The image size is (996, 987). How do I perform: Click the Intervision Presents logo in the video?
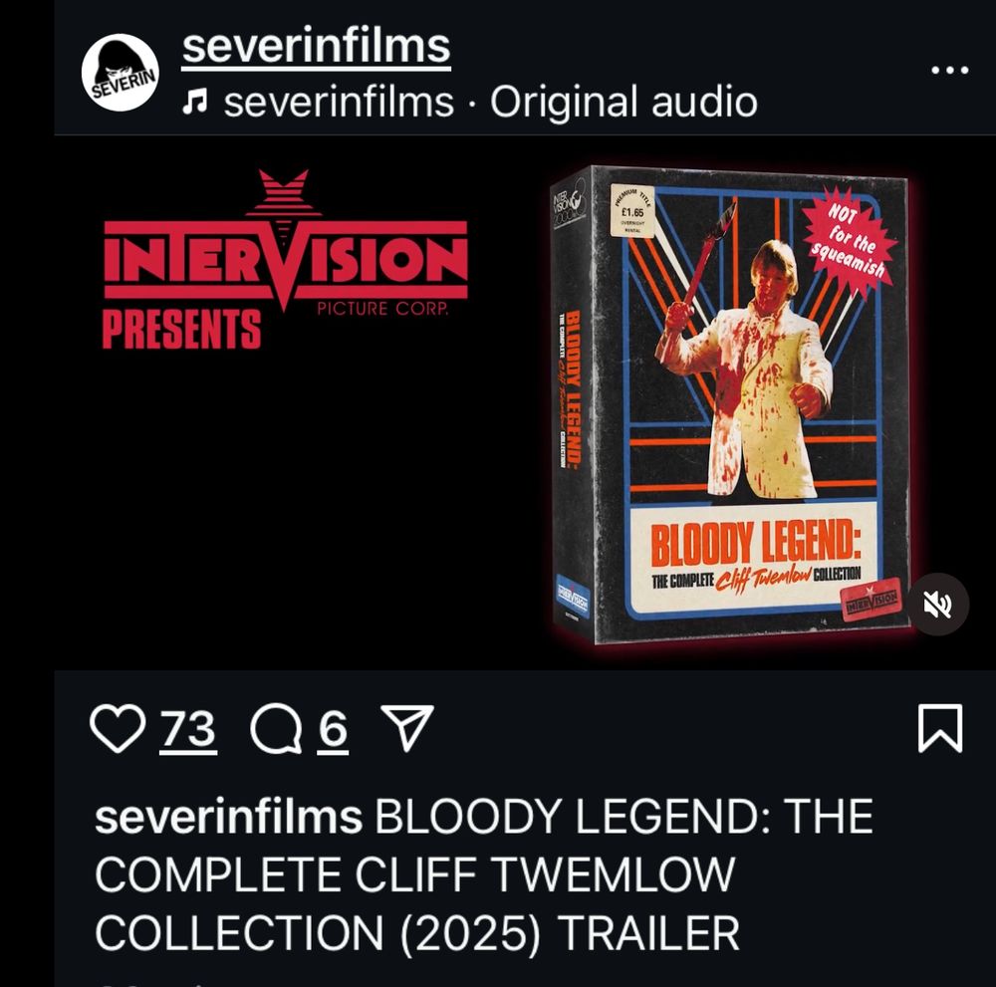click(x=285, y=259)
